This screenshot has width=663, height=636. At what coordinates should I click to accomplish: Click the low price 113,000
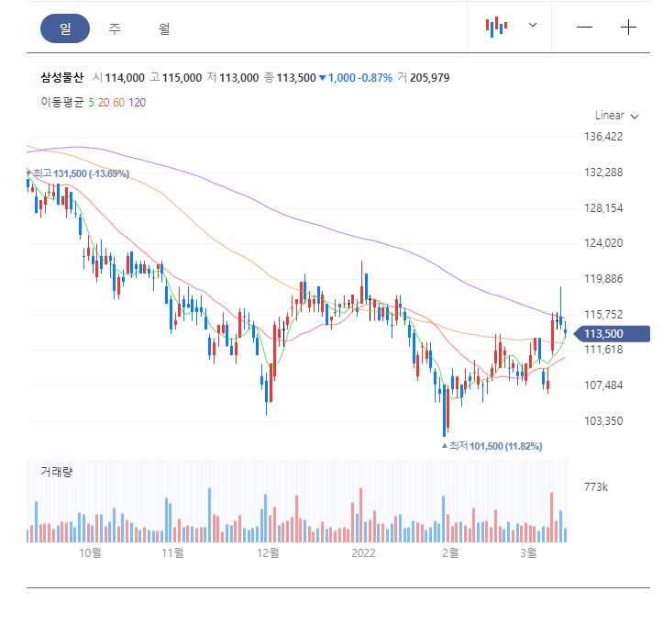(239, 78)
